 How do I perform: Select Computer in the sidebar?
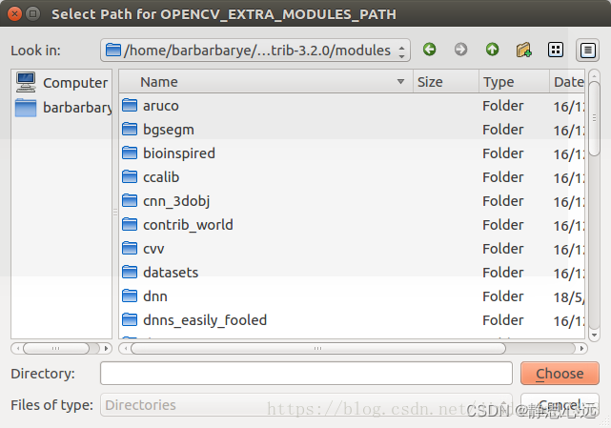click(x=62, y=83)
